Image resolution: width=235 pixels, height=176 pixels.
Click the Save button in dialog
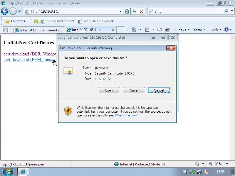coord(134,90)
